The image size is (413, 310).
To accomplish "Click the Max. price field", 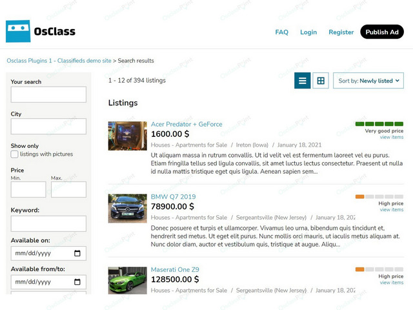I will (x=69, y=189).
